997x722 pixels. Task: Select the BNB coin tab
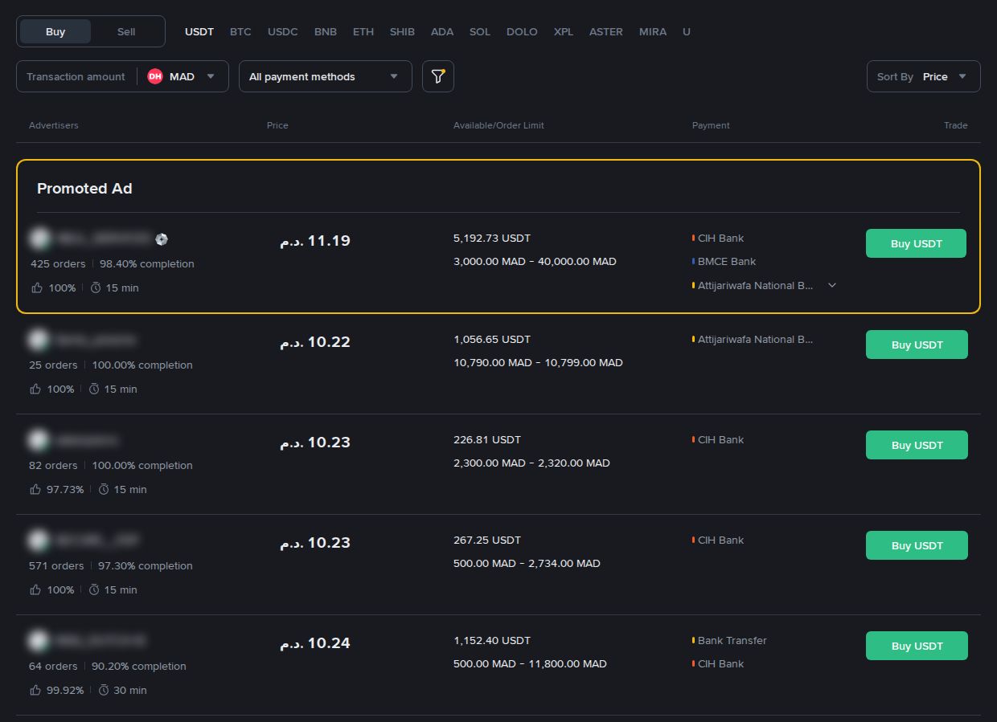pos(326,31)
